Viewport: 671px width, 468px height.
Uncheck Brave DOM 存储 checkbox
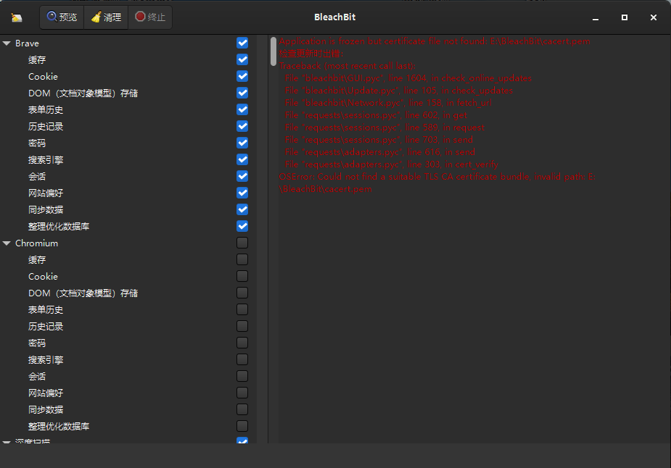[242, 93]
